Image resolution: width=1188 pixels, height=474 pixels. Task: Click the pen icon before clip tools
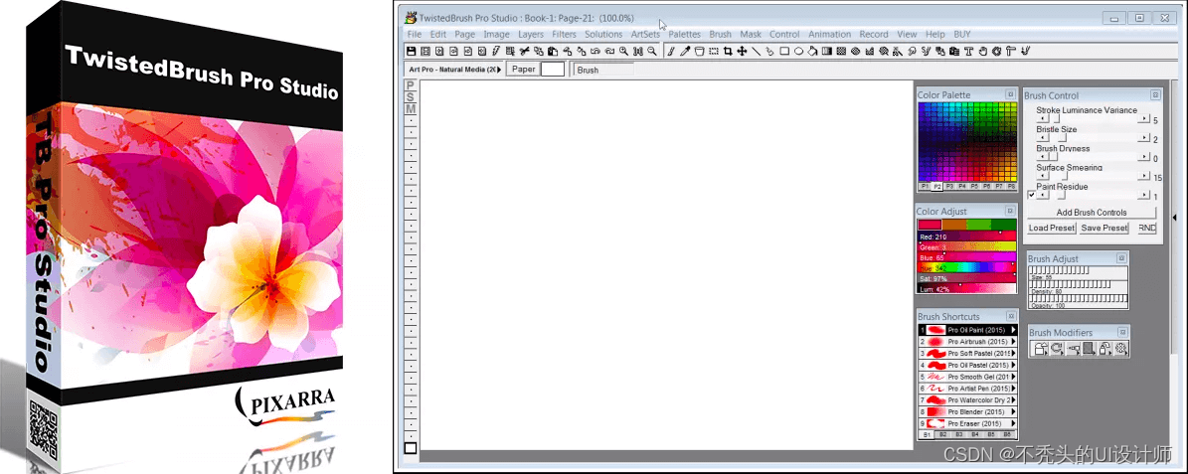pos(495,51)
